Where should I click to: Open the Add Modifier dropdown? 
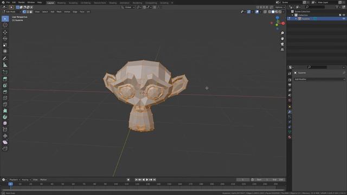[x=319, y=79]
